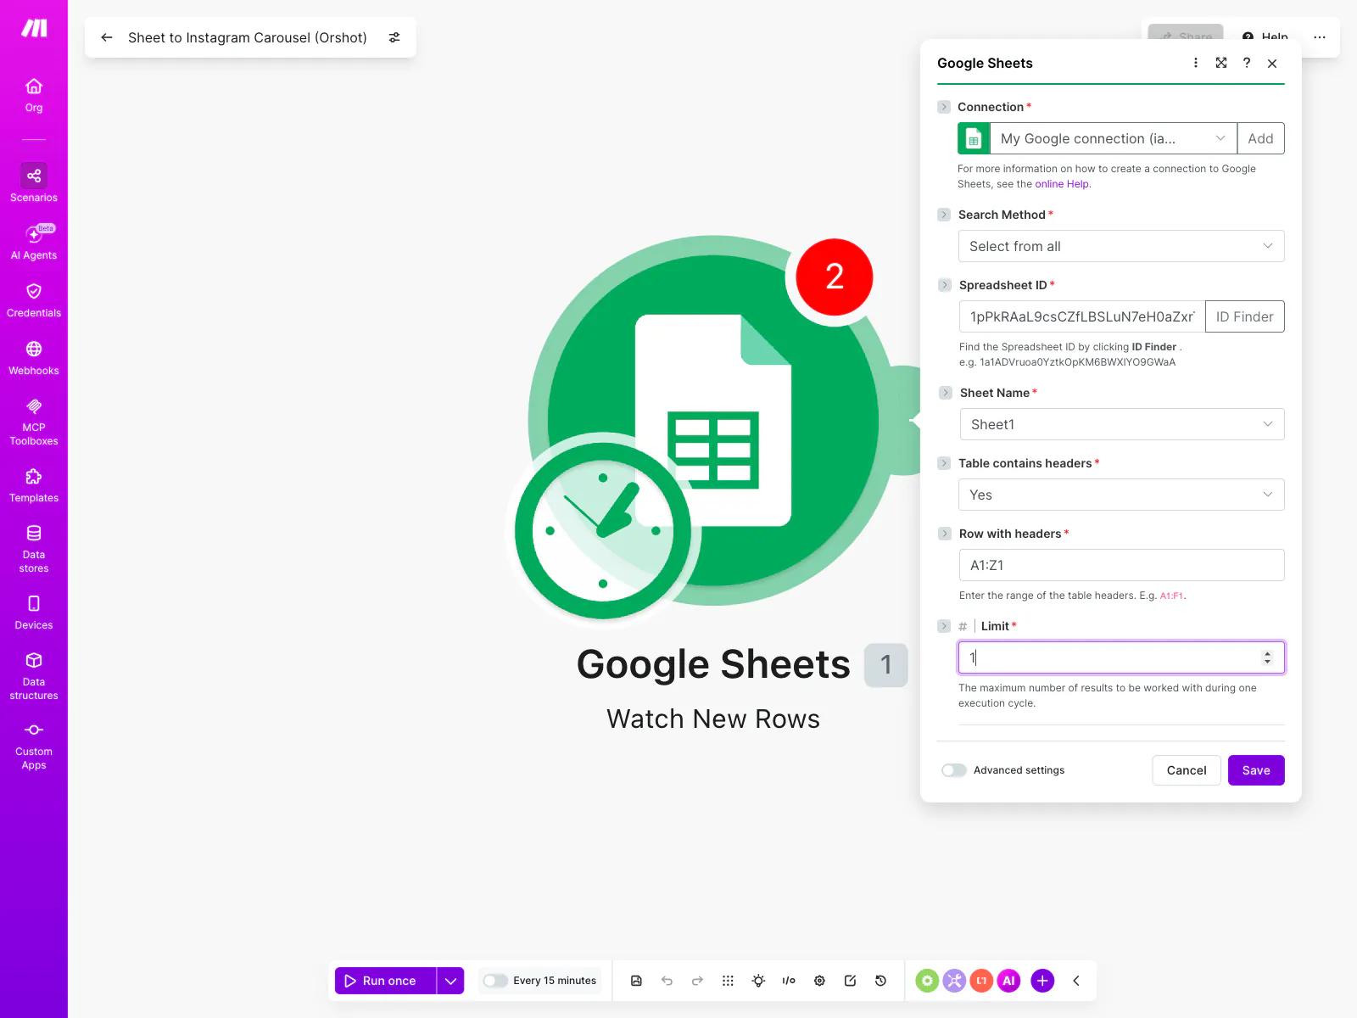Expand the Limit field arrow
This screenshot has height=1018, width=1357.
click(x=944, y=626)
